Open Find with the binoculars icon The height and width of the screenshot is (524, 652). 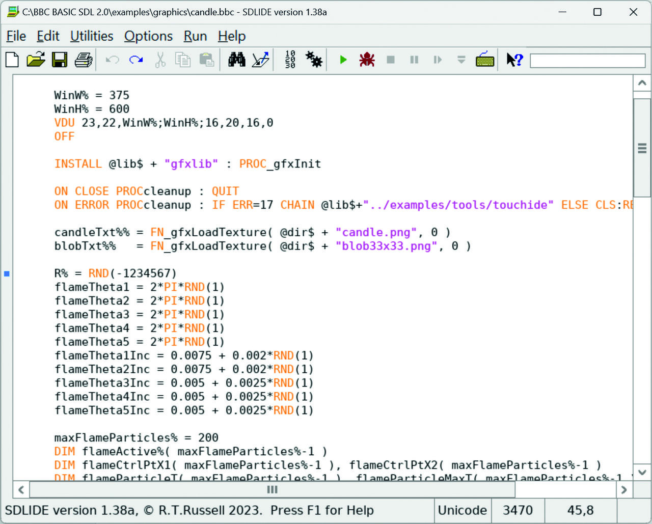point(236,60)
